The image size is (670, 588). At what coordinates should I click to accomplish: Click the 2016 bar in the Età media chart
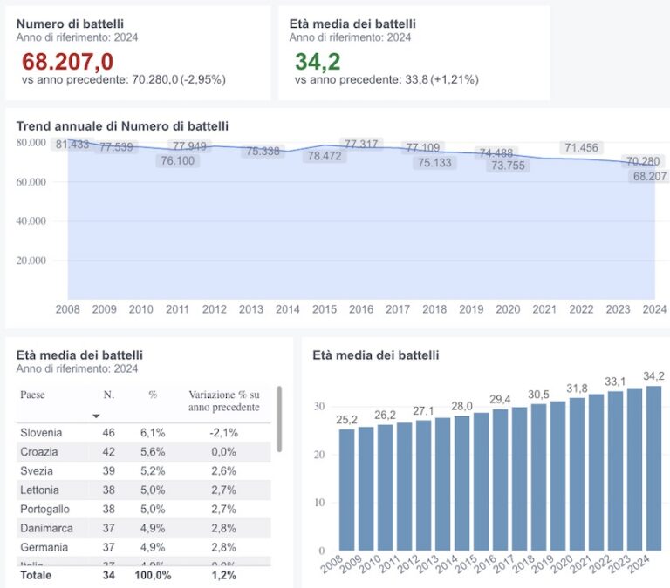tap(501, 480)
